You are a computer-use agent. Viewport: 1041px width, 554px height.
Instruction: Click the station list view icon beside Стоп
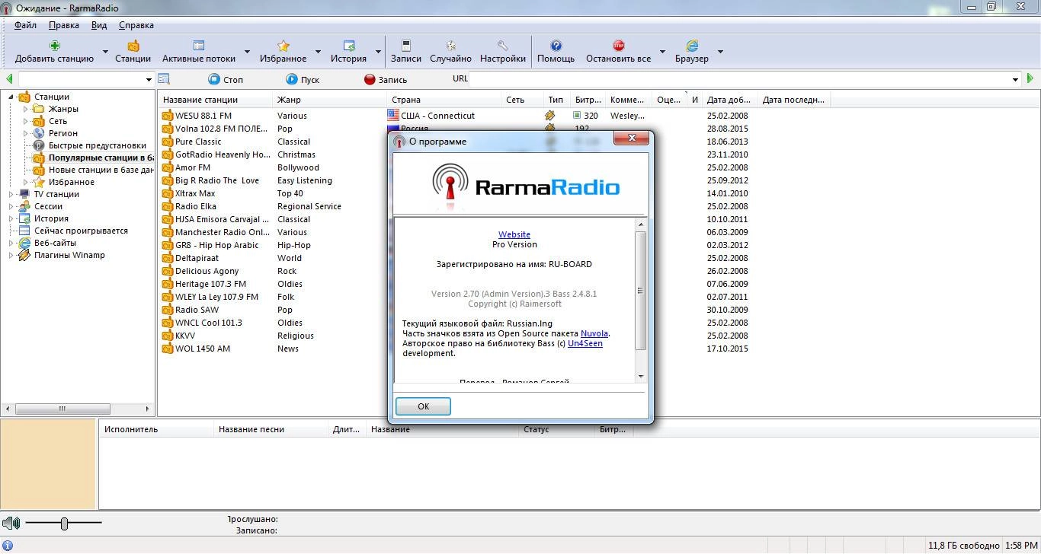click(163, 78)
